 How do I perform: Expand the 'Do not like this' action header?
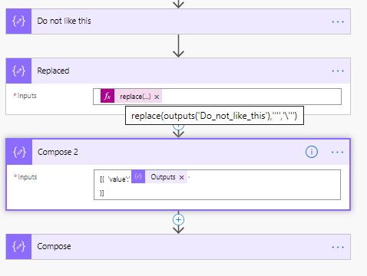pos(178,21)
